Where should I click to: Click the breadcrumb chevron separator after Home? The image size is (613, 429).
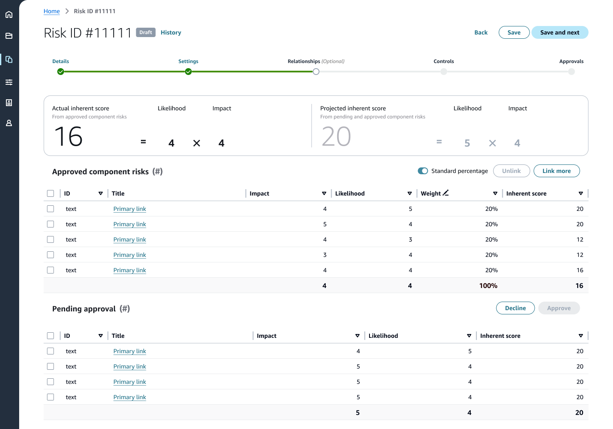67,11
